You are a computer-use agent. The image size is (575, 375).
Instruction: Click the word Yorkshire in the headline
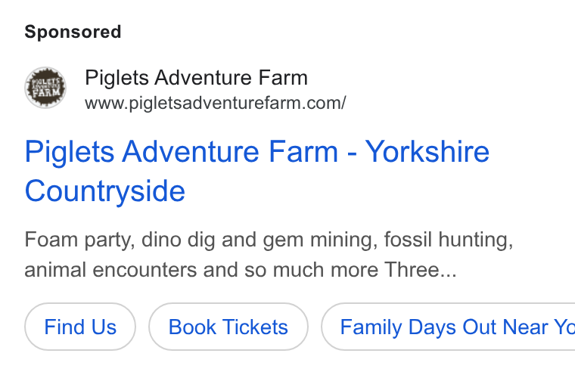427,151
